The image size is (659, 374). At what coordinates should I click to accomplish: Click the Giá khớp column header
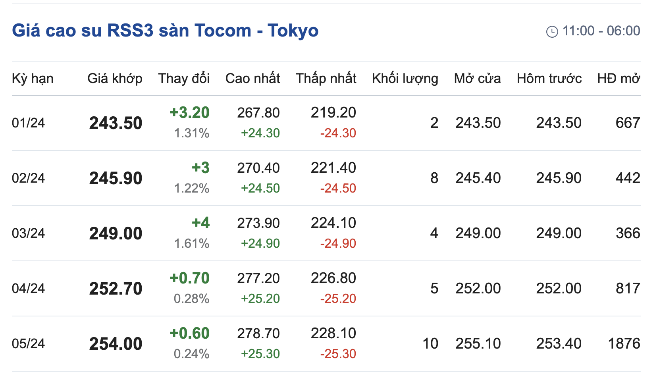(115, 79)
